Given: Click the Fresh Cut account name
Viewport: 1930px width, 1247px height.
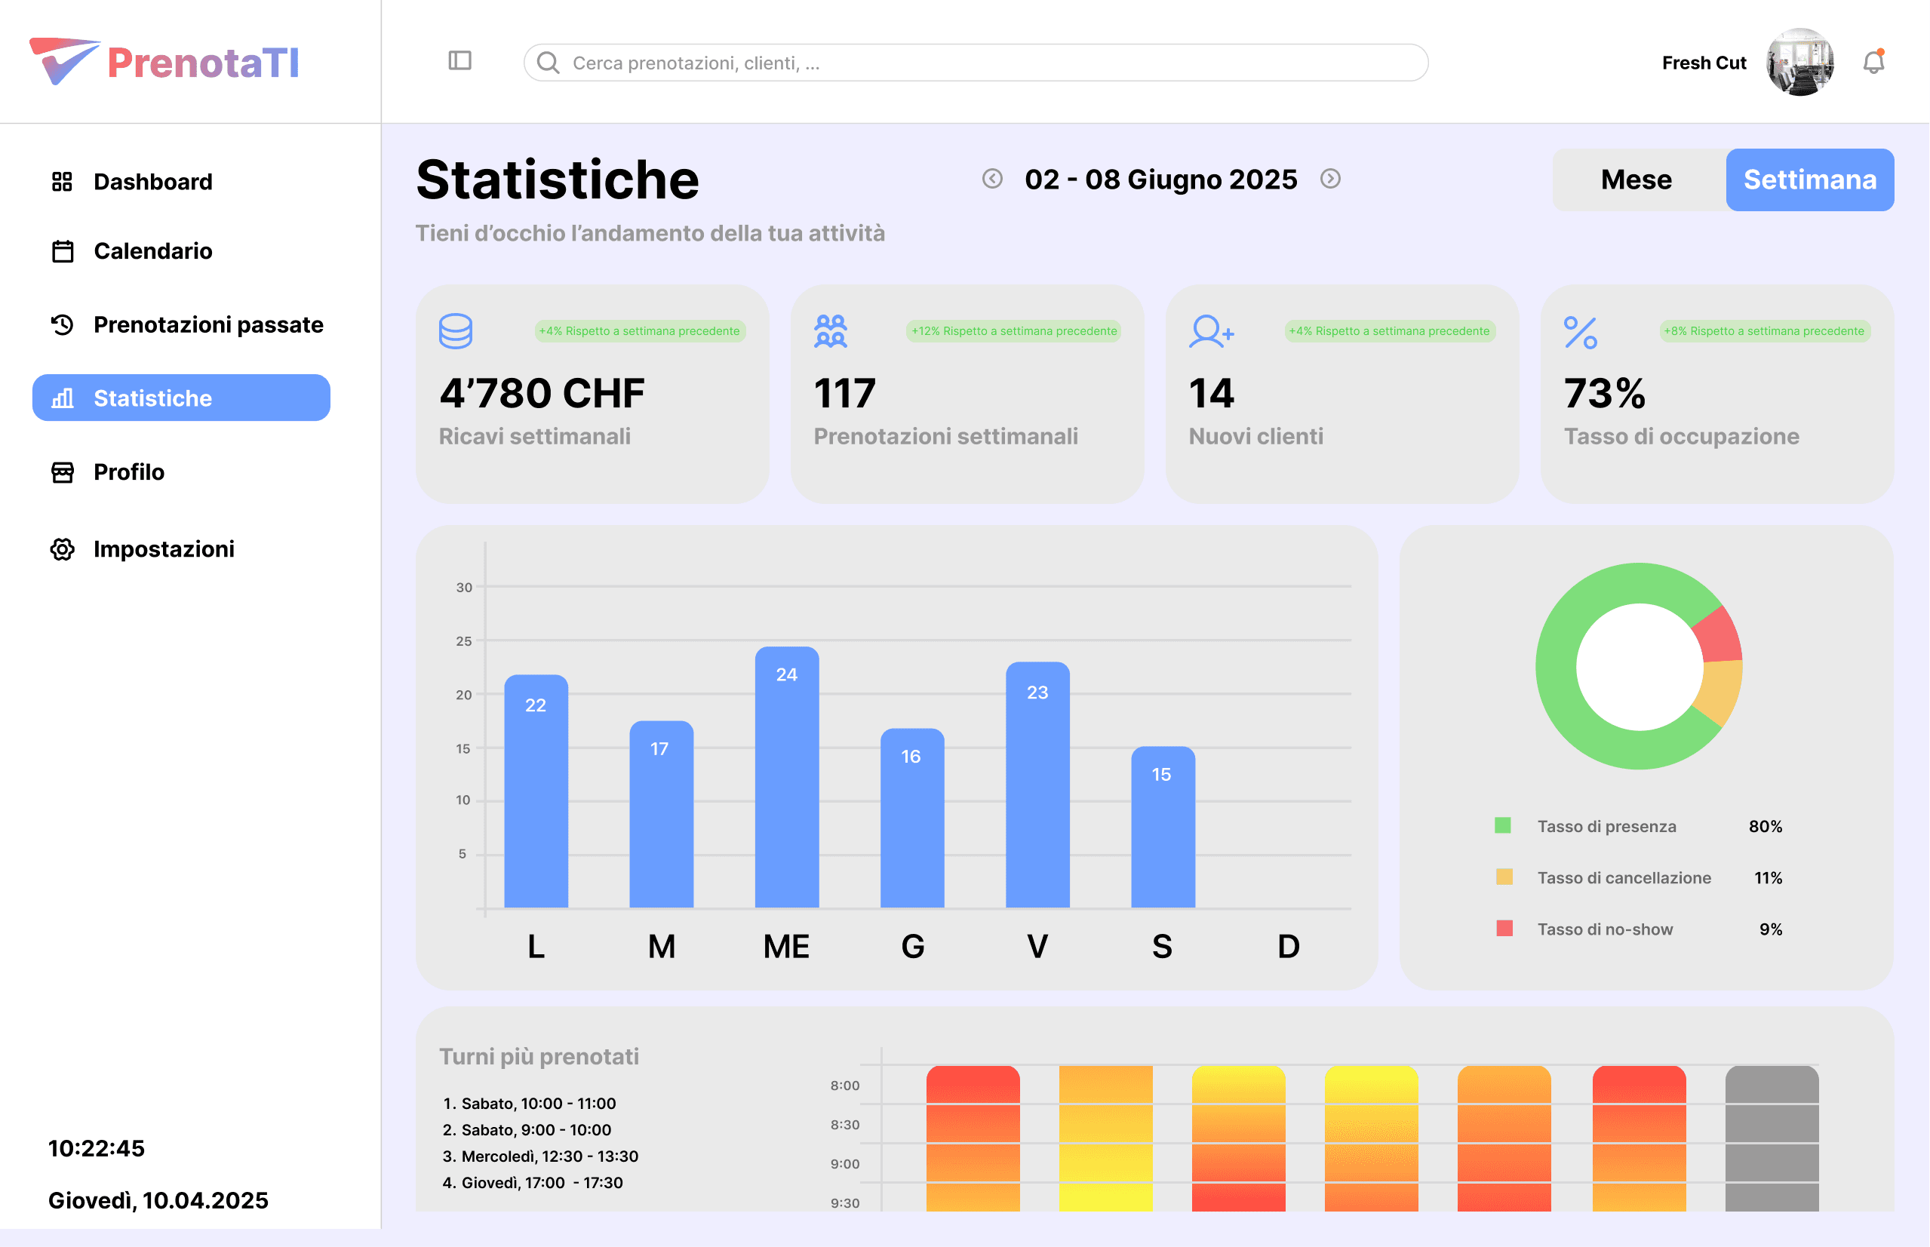Looking at the screenshot, I should [x=1704, y=63].
